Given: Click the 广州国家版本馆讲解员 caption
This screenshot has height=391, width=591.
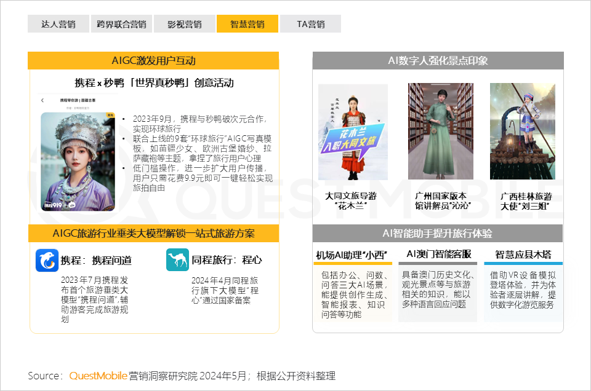Looking at the screenshot, I should (443, 201).
